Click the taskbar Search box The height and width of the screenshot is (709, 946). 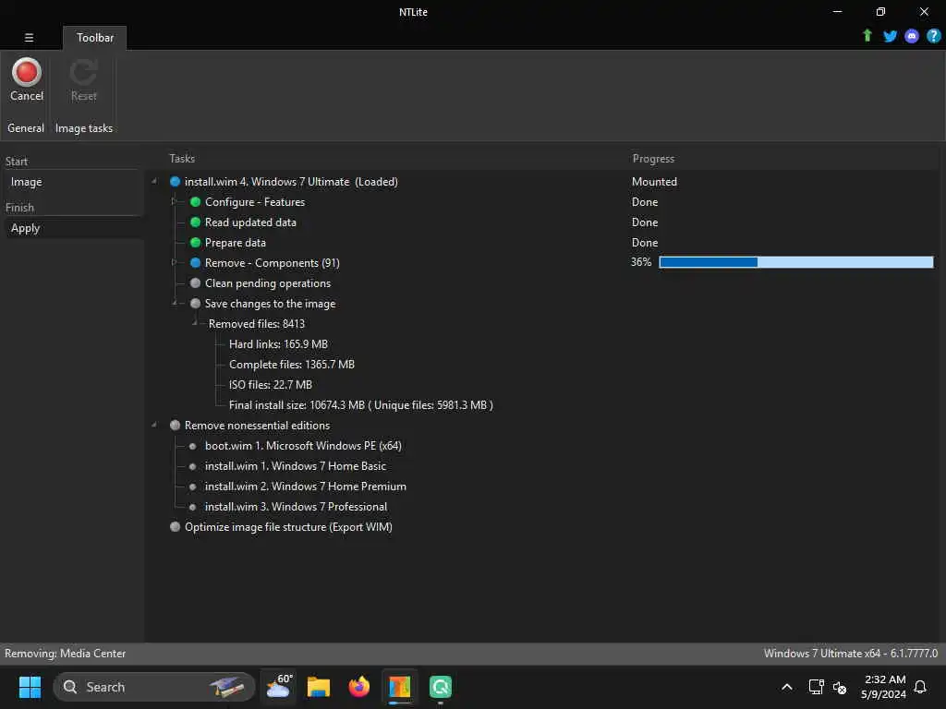tap(154, 687)
